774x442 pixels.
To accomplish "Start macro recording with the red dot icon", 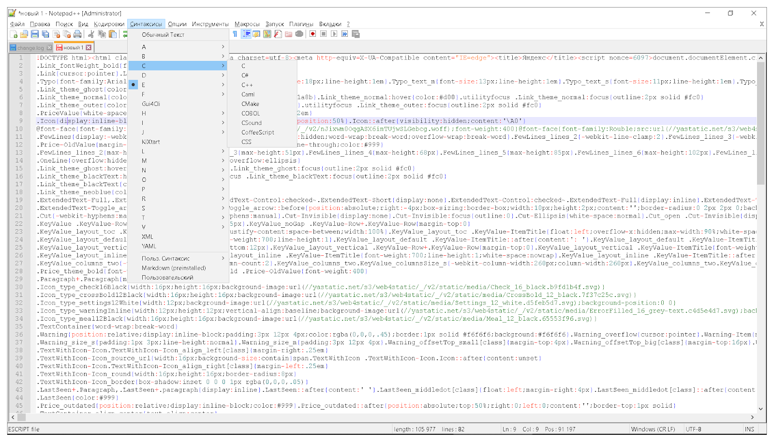I will tap(313, 34).
